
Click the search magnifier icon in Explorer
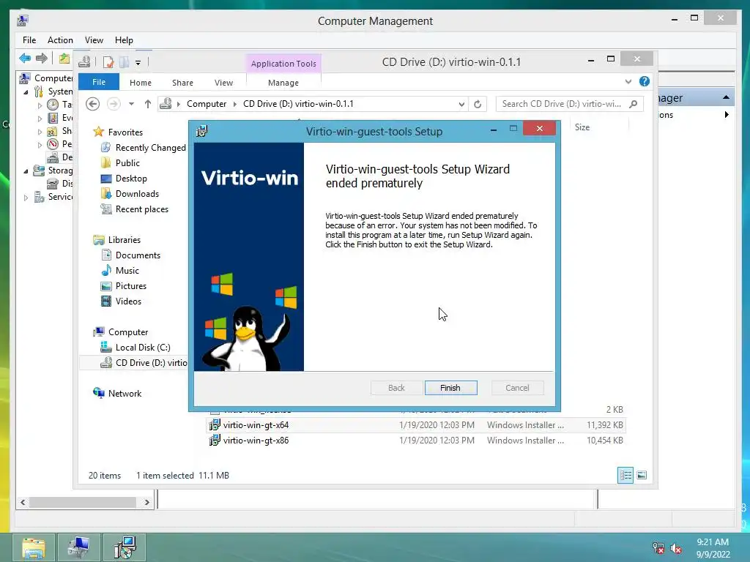pyautogui.click(x=634, y=104)
